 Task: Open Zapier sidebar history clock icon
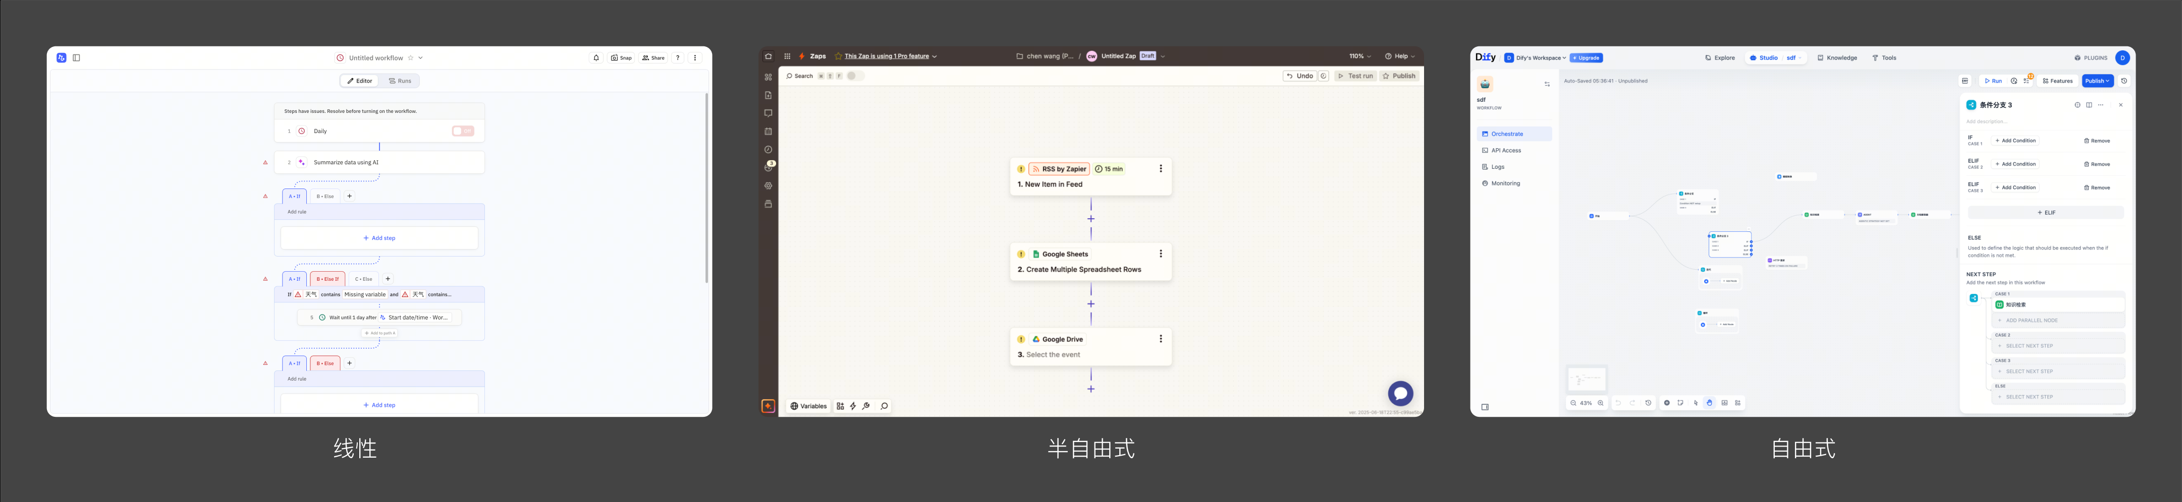768,149
